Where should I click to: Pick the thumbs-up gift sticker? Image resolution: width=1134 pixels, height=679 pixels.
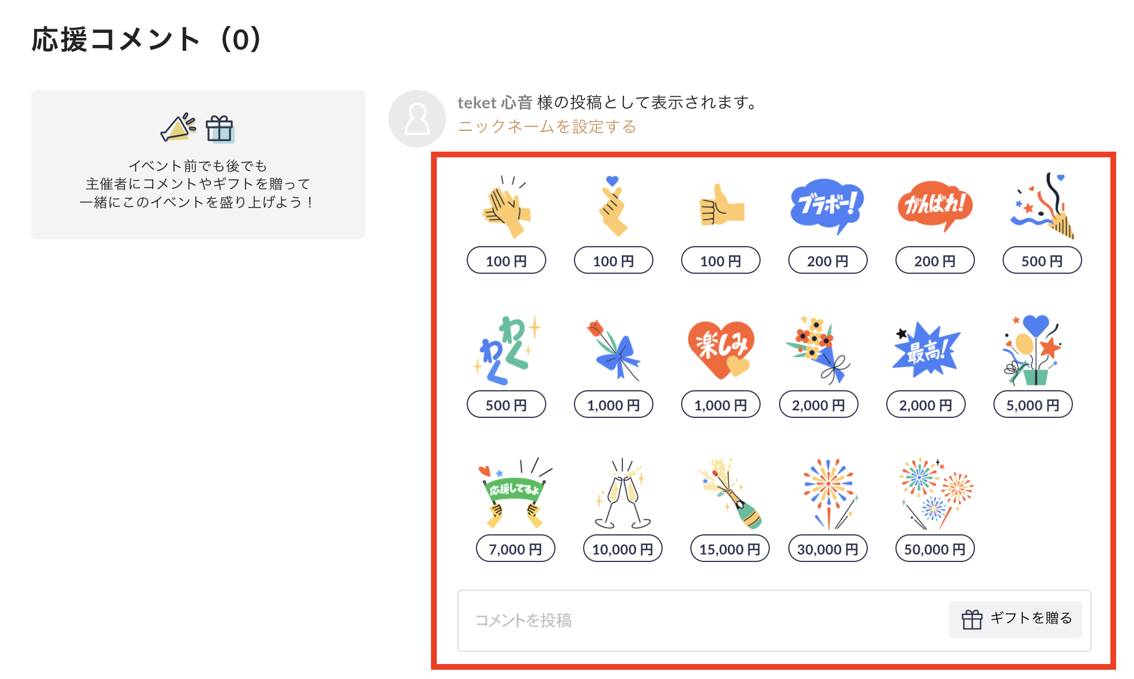721,205
